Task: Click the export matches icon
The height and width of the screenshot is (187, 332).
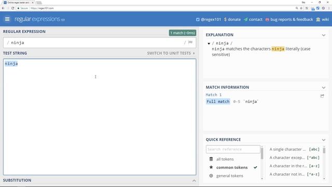Action: (322, 96)
